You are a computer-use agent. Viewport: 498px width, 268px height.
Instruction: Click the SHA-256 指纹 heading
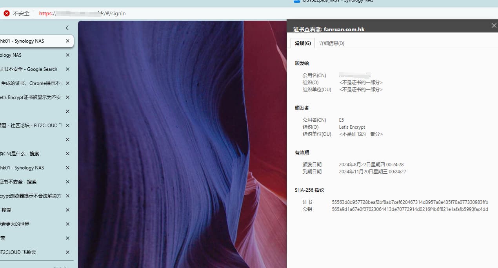coord(309,190)
